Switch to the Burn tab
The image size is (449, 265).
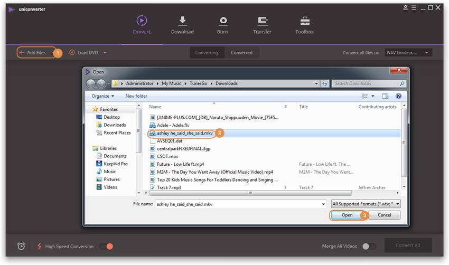click(222, 25)
